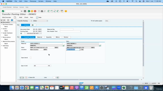Click the General header tab
The image size is (163, 91).
(x=25, y=25)
